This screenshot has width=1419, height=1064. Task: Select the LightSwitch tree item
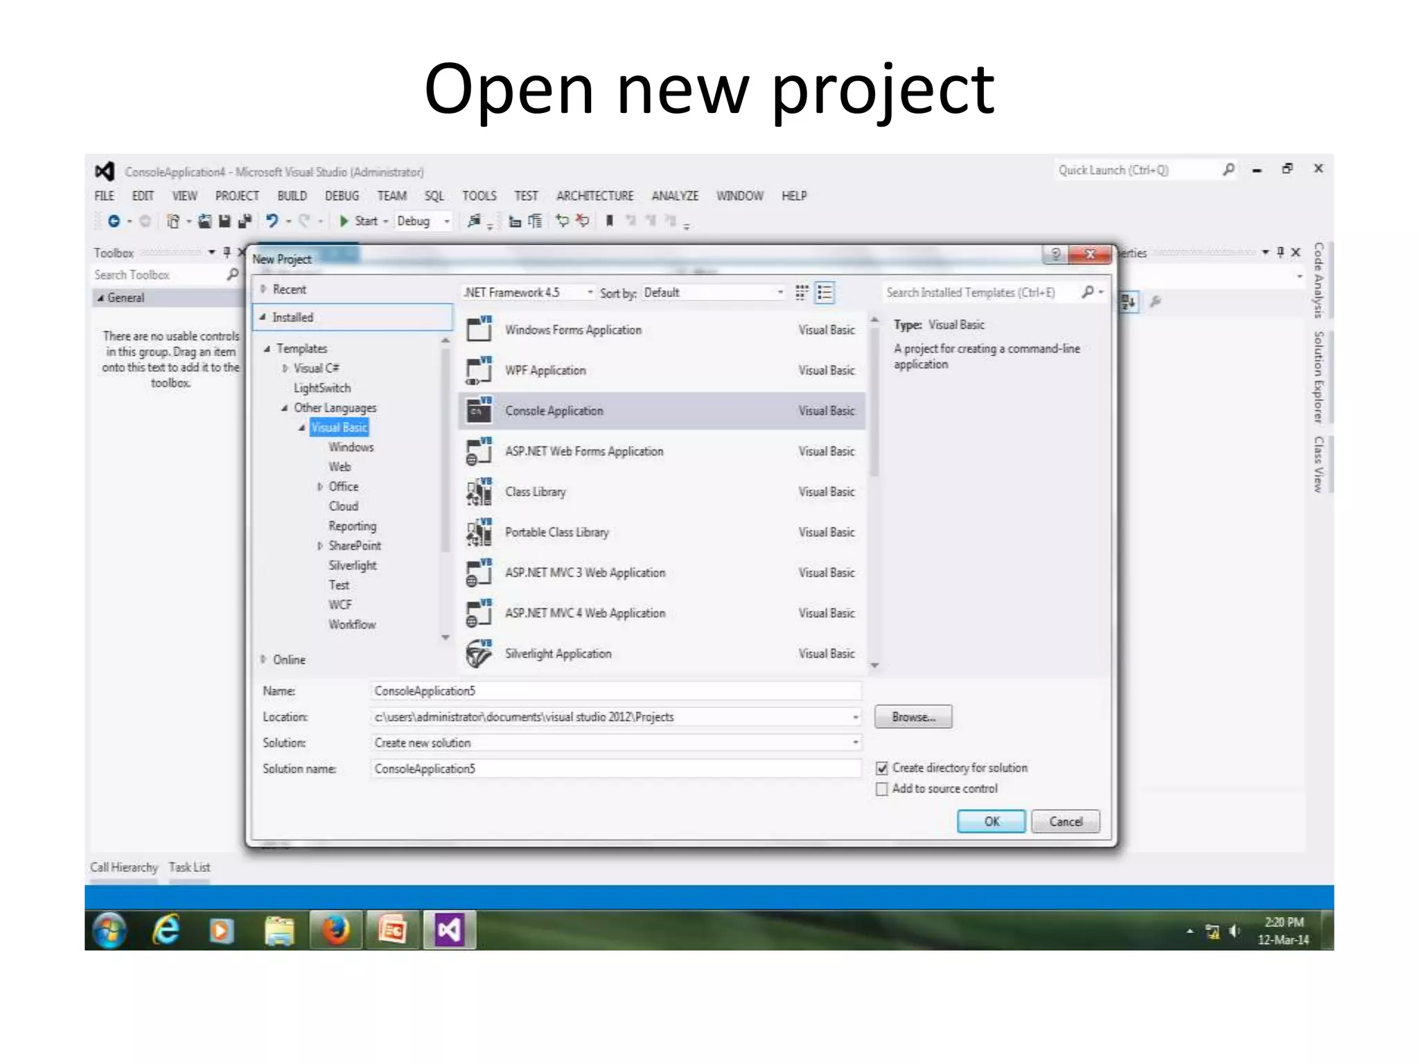322,388
